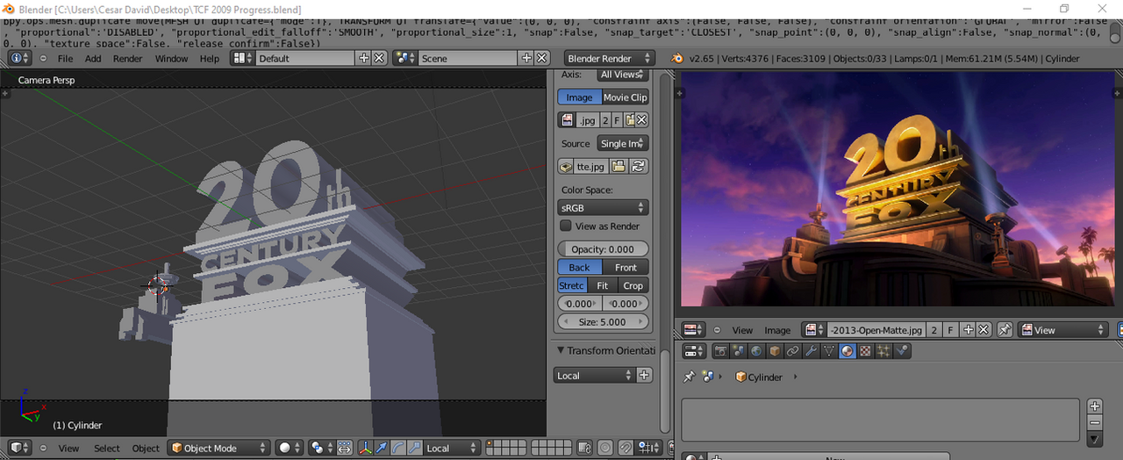This screenshot has height=460, width=1123.
Task: Open Modifiers tab wrench icon
Action: tap(810, 351)
